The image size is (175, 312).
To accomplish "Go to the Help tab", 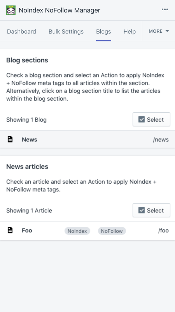I will pyautogui.click(x=129, y=32).
